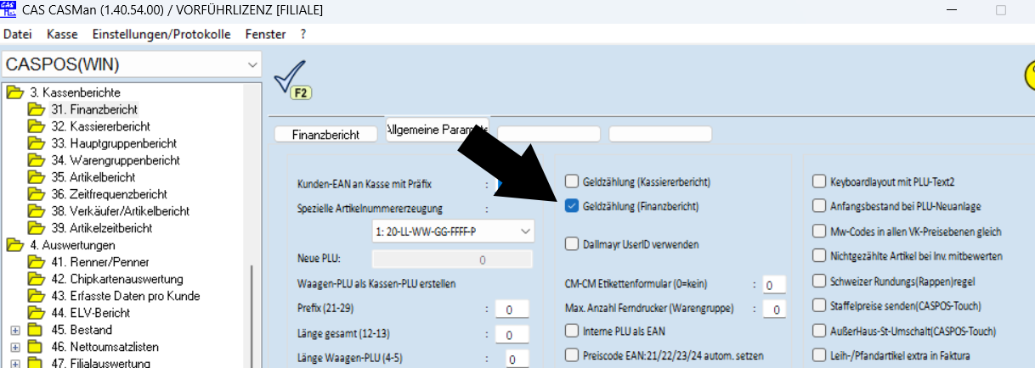This screenshot has height=368, width=1035.
Task: Click the Chipkartenauswertung folder icon
Action: pyautogui.click(x=36, y=279)
